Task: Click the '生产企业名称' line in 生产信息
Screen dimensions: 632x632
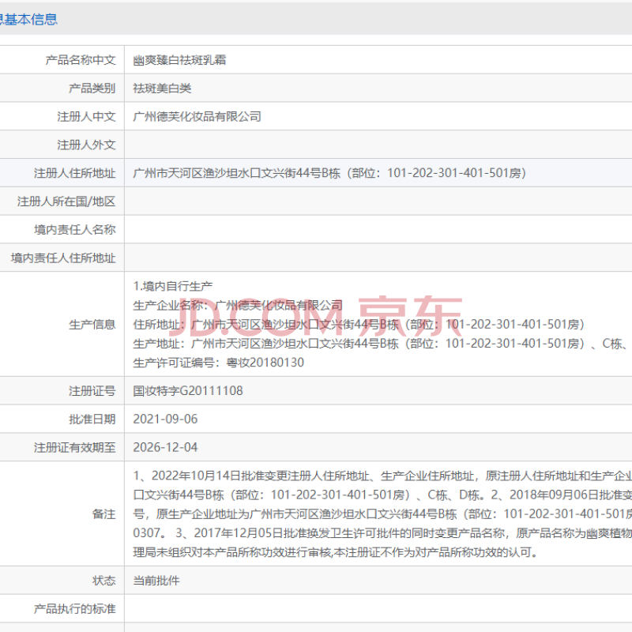Action: (238, 305)
